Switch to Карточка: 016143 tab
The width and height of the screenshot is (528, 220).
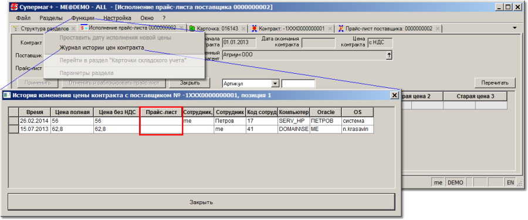[x=218, y=29]
